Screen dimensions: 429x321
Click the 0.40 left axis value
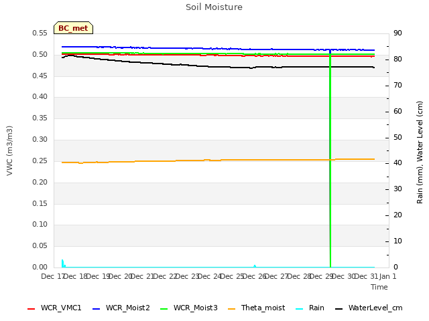point(40,96)
